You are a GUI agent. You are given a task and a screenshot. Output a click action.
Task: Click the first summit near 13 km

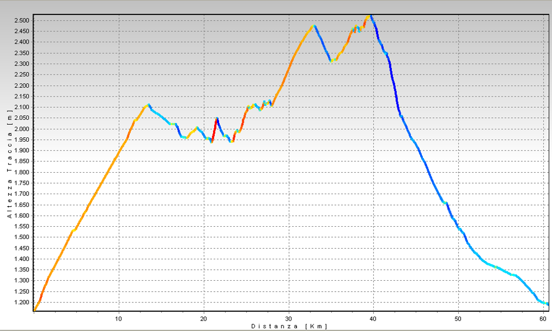tap(148, 105)
